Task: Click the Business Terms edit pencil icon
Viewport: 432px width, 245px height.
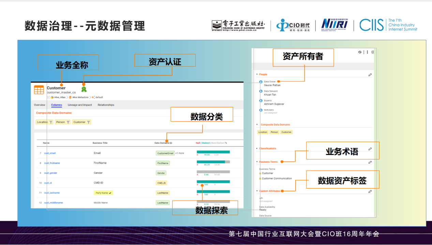Action: click(370, 162)
